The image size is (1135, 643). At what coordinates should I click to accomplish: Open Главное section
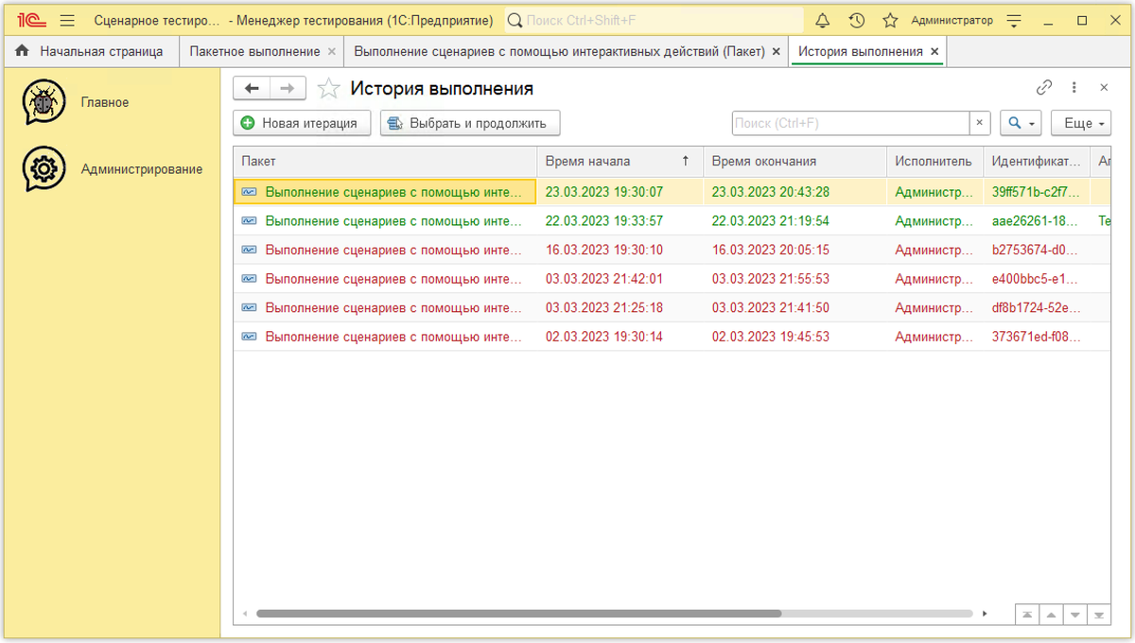pos(104,102)
